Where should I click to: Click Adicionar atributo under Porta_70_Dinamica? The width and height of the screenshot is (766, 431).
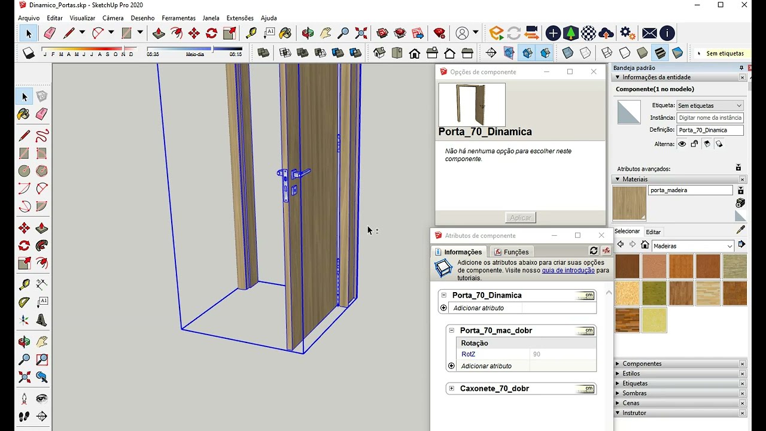479,308
